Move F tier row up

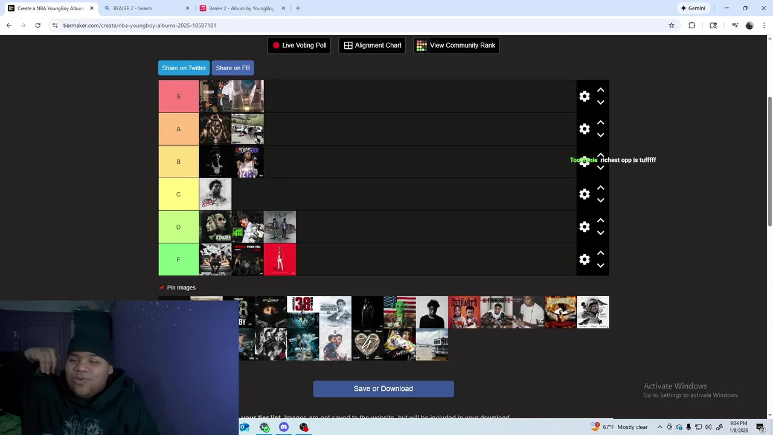point(600,253)
